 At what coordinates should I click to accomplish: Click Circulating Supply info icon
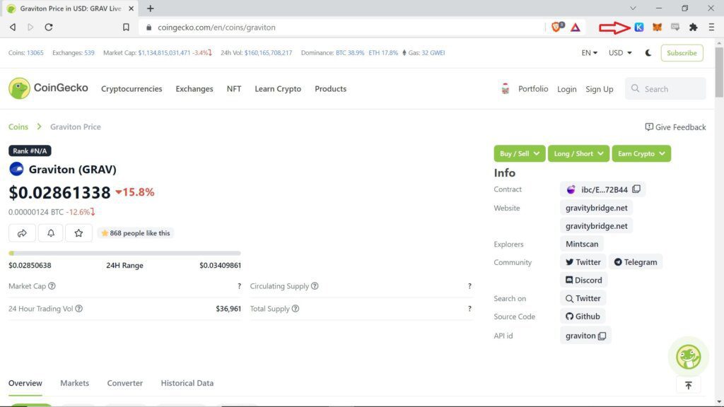pyautogui.click(x=315, y=286)
